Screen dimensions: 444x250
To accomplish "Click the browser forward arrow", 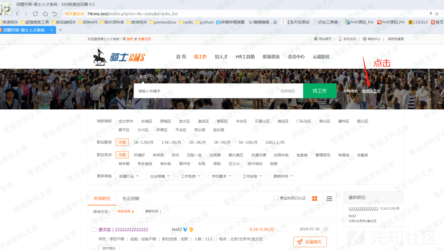I will (26, 14).
